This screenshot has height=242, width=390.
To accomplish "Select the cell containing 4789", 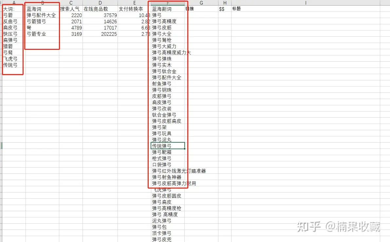I will pyautogui.click(x=71, y=28).
